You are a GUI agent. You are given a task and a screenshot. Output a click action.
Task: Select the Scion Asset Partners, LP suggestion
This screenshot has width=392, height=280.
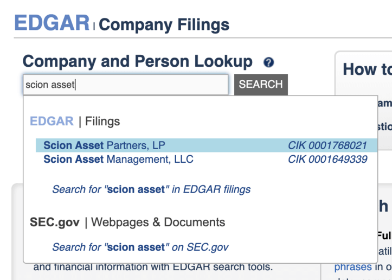(104, 145)
